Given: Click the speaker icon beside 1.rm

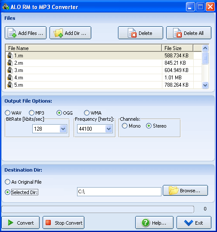Looking at the screenshot, I should [x=10, y=56].
